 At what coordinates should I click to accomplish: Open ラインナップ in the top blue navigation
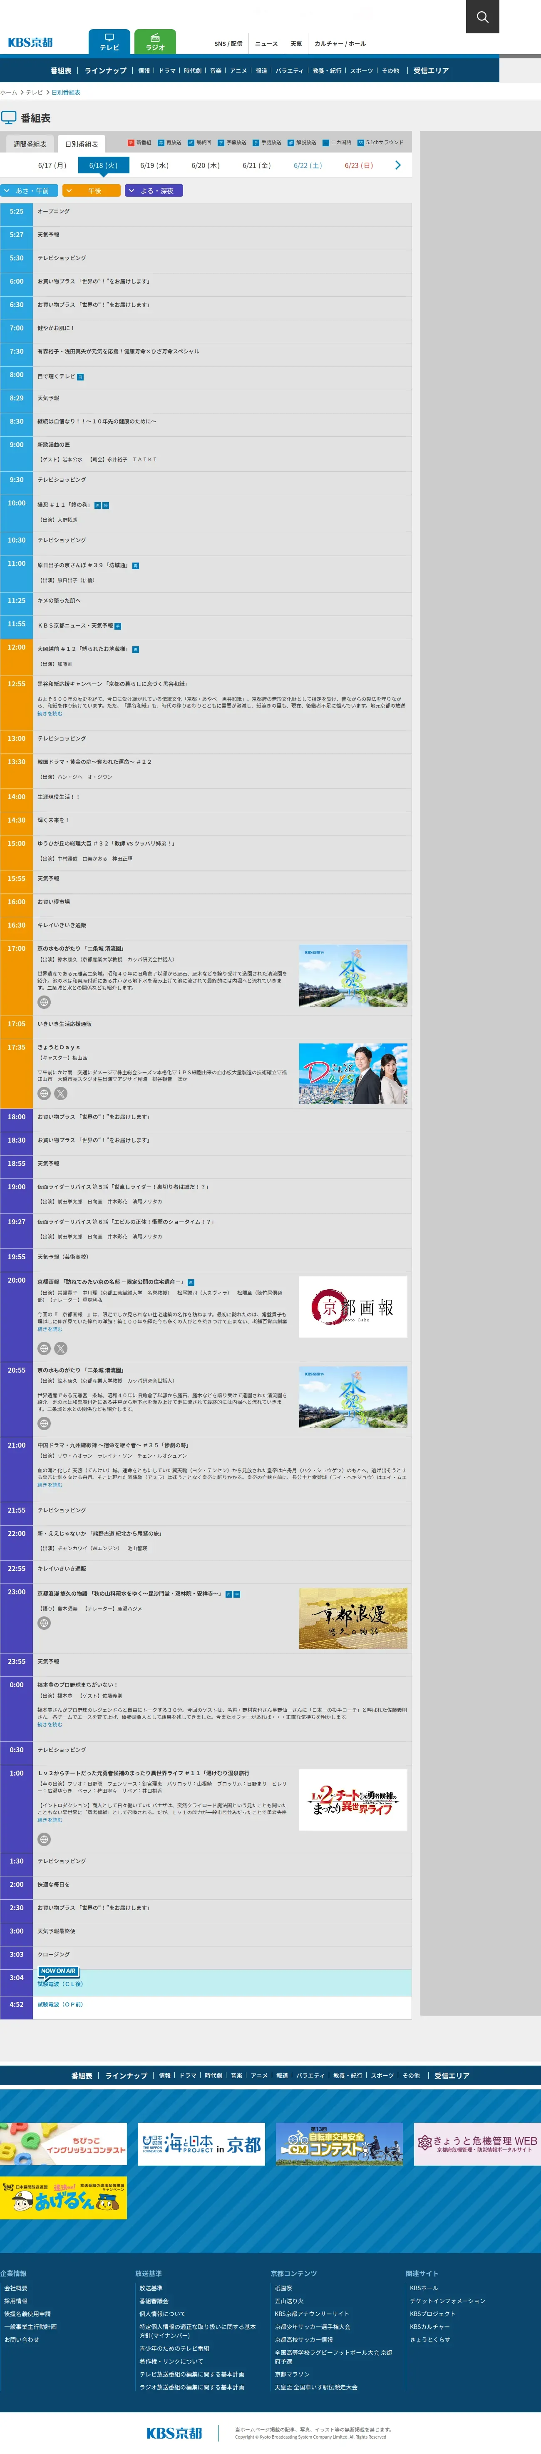click(106, 70)
